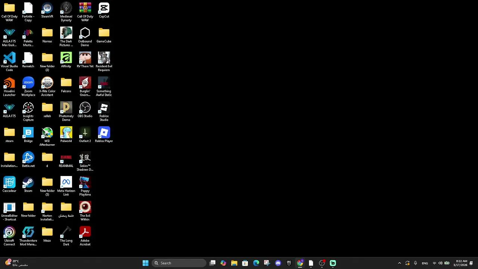Select the Meta Horizon Link icon
The height and width of the screenshot is (269, 478).
click(x=66, y=187)
